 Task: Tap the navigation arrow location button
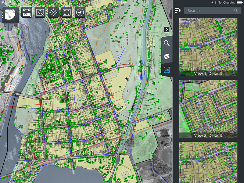click(80, 13)
